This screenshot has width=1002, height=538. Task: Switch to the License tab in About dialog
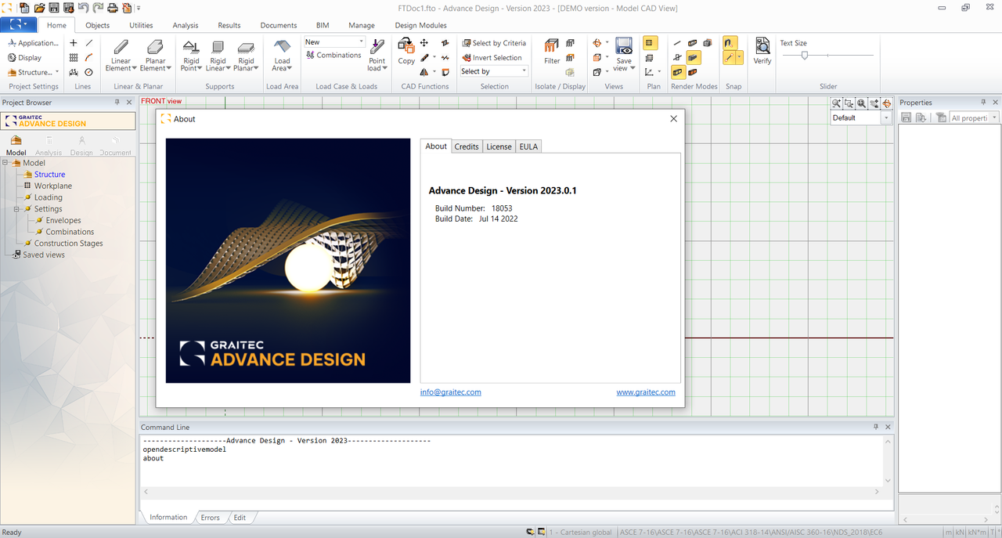499,146
